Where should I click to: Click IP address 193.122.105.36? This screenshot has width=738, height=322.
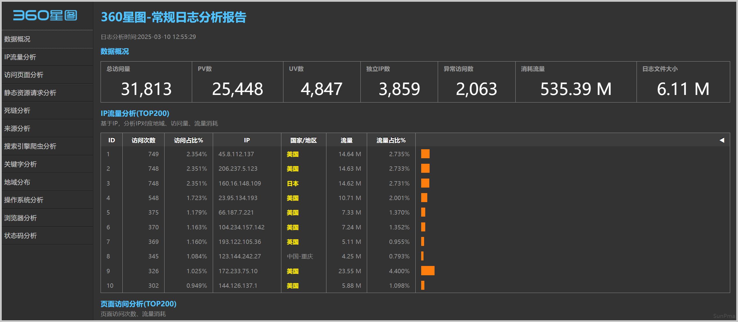pos(240,242)
